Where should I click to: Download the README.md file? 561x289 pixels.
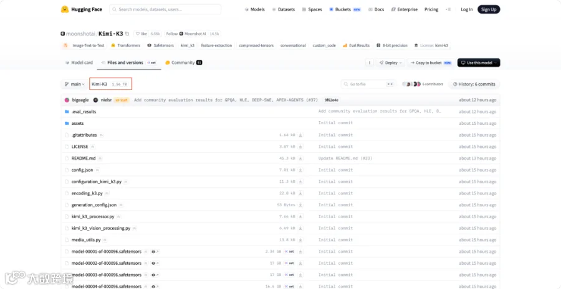(300, 158)
